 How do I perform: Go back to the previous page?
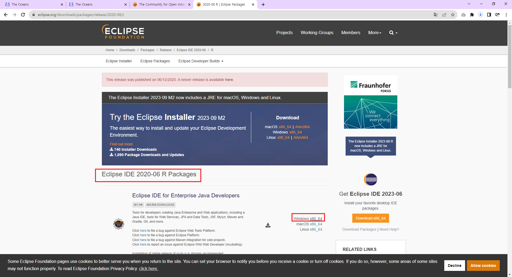[6, 15]
